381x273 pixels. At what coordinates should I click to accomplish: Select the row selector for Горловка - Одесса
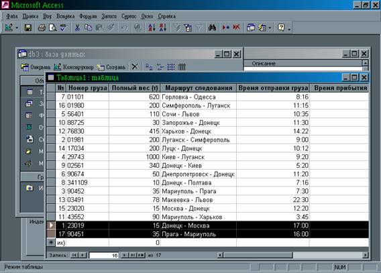click(x=51, y=97)
